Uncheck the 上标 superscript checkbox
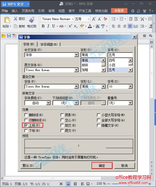 pos(26,125)
